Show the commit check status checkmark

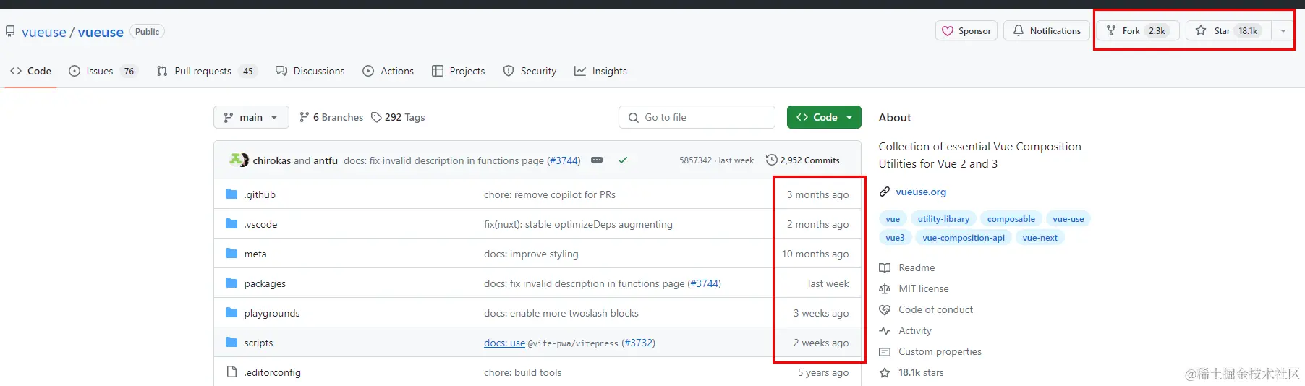point(622,160)
